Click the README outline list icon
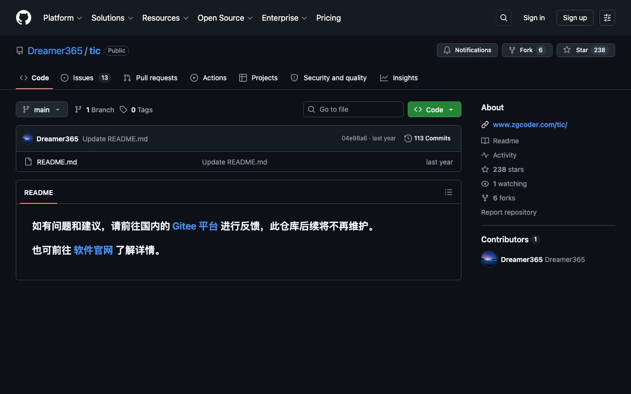 click(x=449, y=192)
